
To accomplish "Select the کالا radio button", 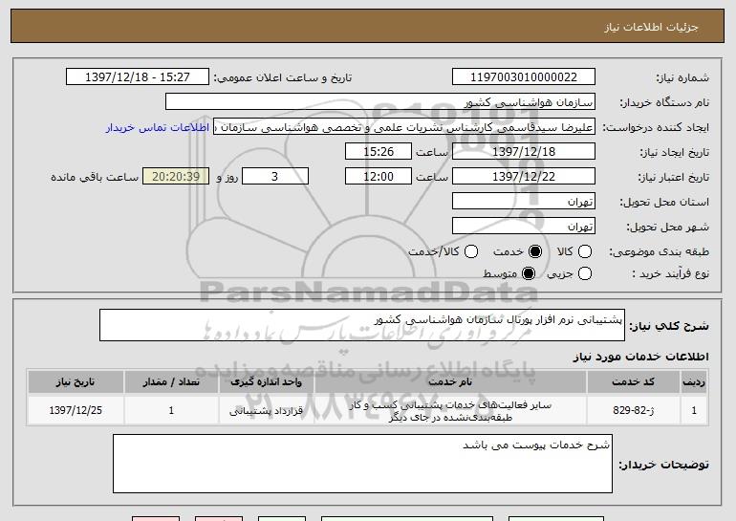I will [584, 251].
